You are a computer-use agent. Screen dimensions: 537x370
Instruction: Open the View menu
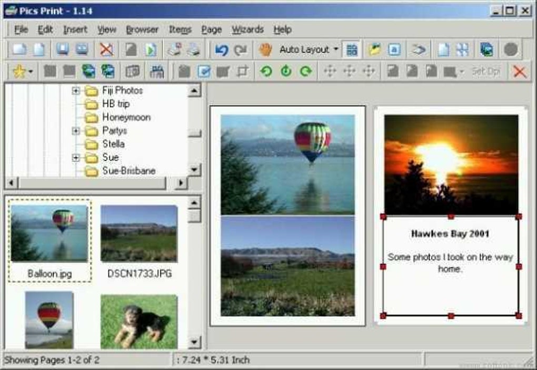[x=107, y=30]
